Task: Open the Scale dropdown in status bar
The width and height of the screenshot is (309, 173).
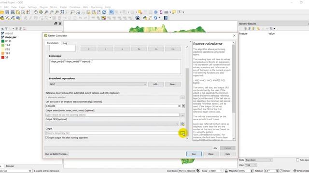Action: coord(215,171)
